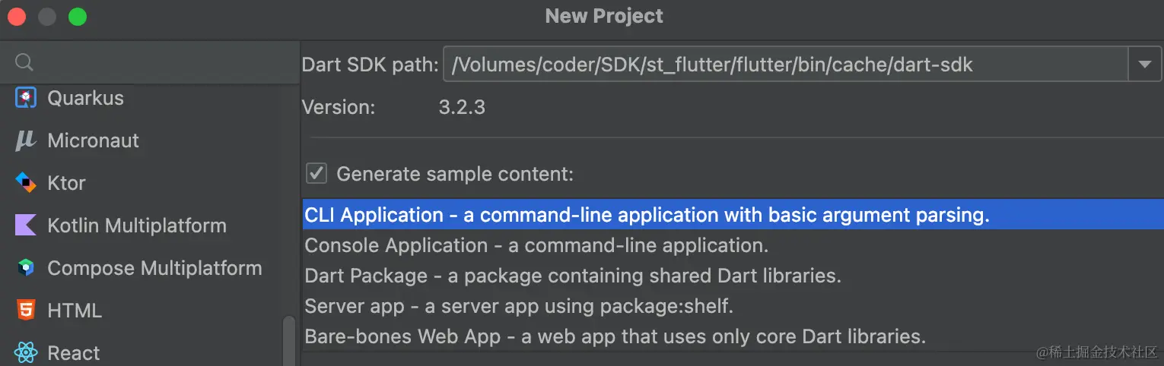The width and height of the screenshot is (1164, 366).
Task: Click the Ktor icon in sidebar
Action: [x=26, y=183]
